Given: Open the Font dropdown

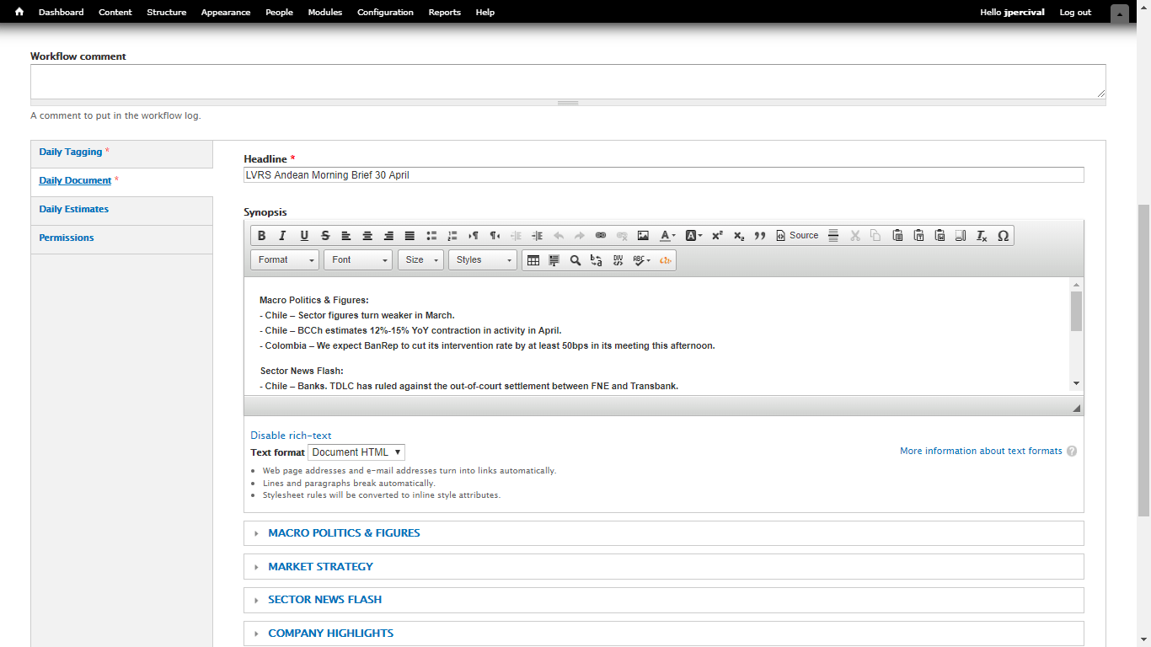Looking at the screenshot, I should (x=358, y=260).
